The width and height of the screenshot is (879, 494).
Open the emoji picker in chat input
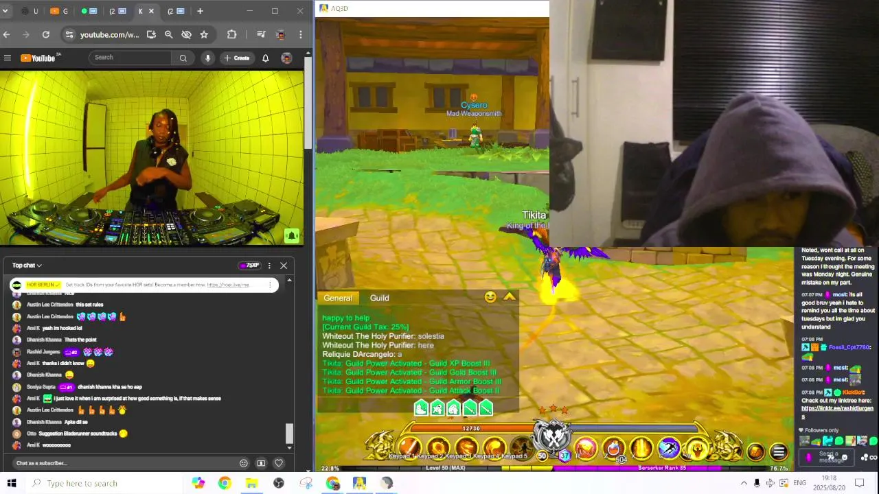point(243,463)
